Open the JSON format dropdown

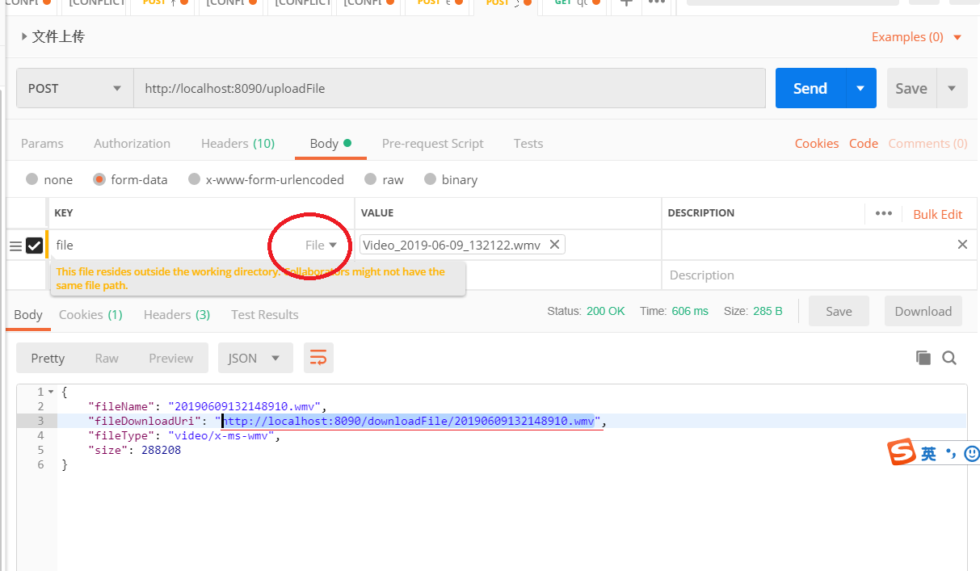coord(255,358)
